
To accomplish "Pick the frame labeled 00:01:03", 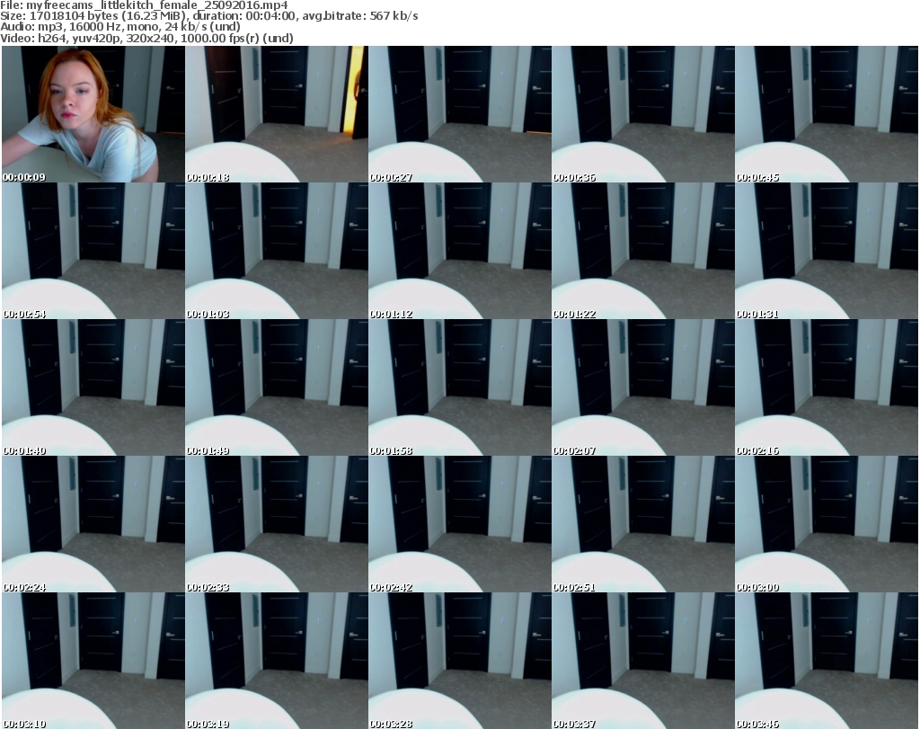I will (x=277, y=251).
